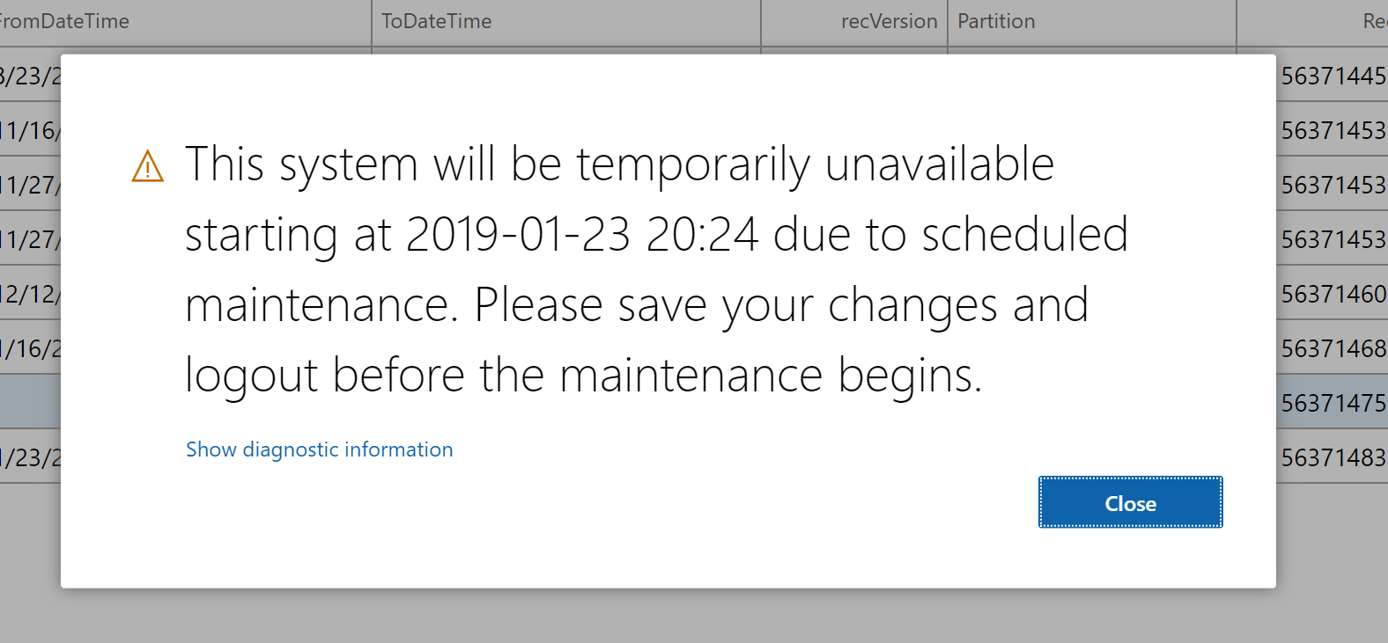
Task: Close the maintenance warning dialog
Action: [x=1130, y=502]
